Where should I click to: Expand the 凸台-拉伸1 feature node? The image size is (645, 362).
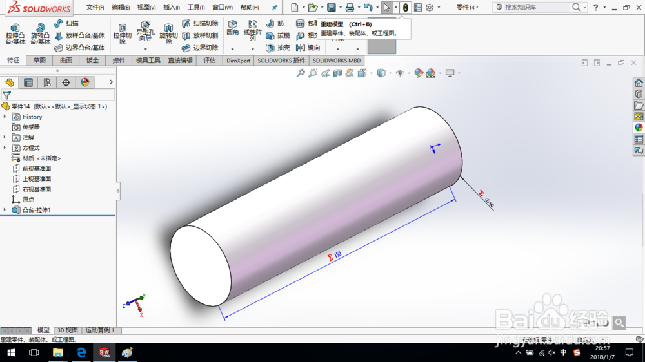(5, 209)
